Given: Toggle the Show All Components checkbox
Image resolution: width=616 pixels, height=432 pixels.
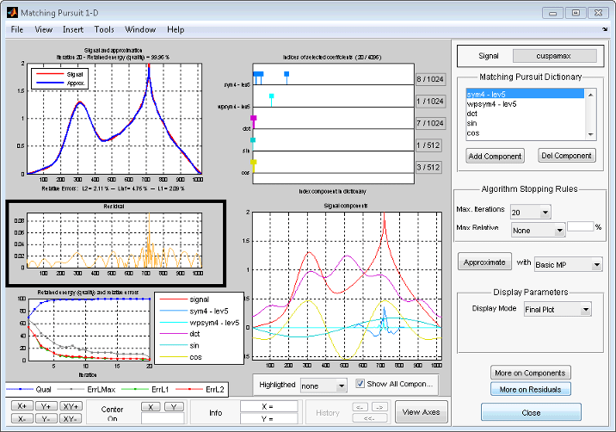Looking at the screenshot, I should [x=361, y=384].
